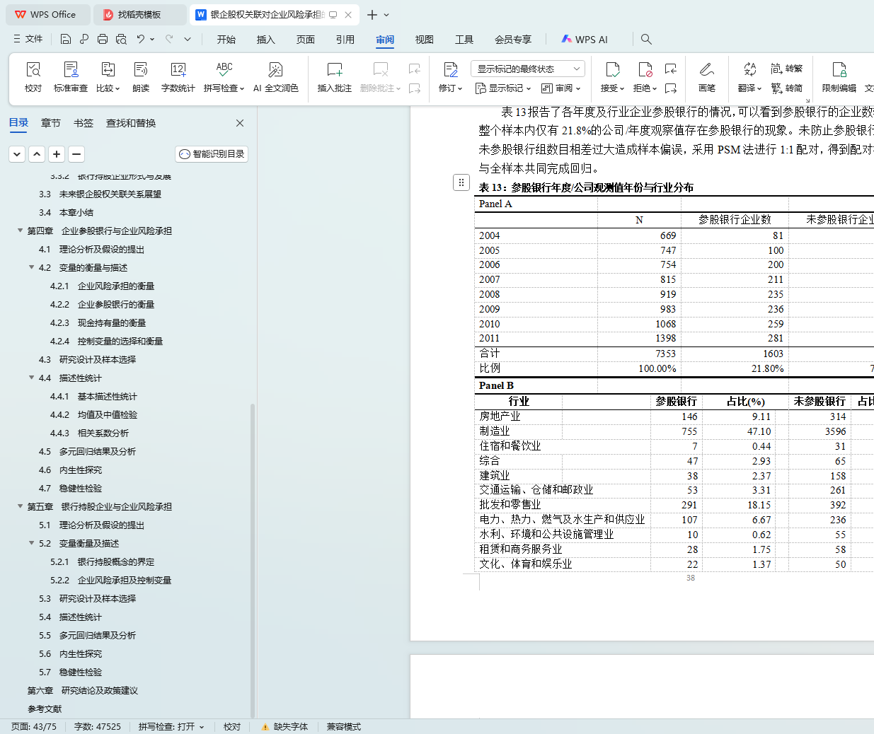Click the 修订 track changes toggle icon
Image resolution: width=874 pixels, height=734 pixels.
[451, 69]
